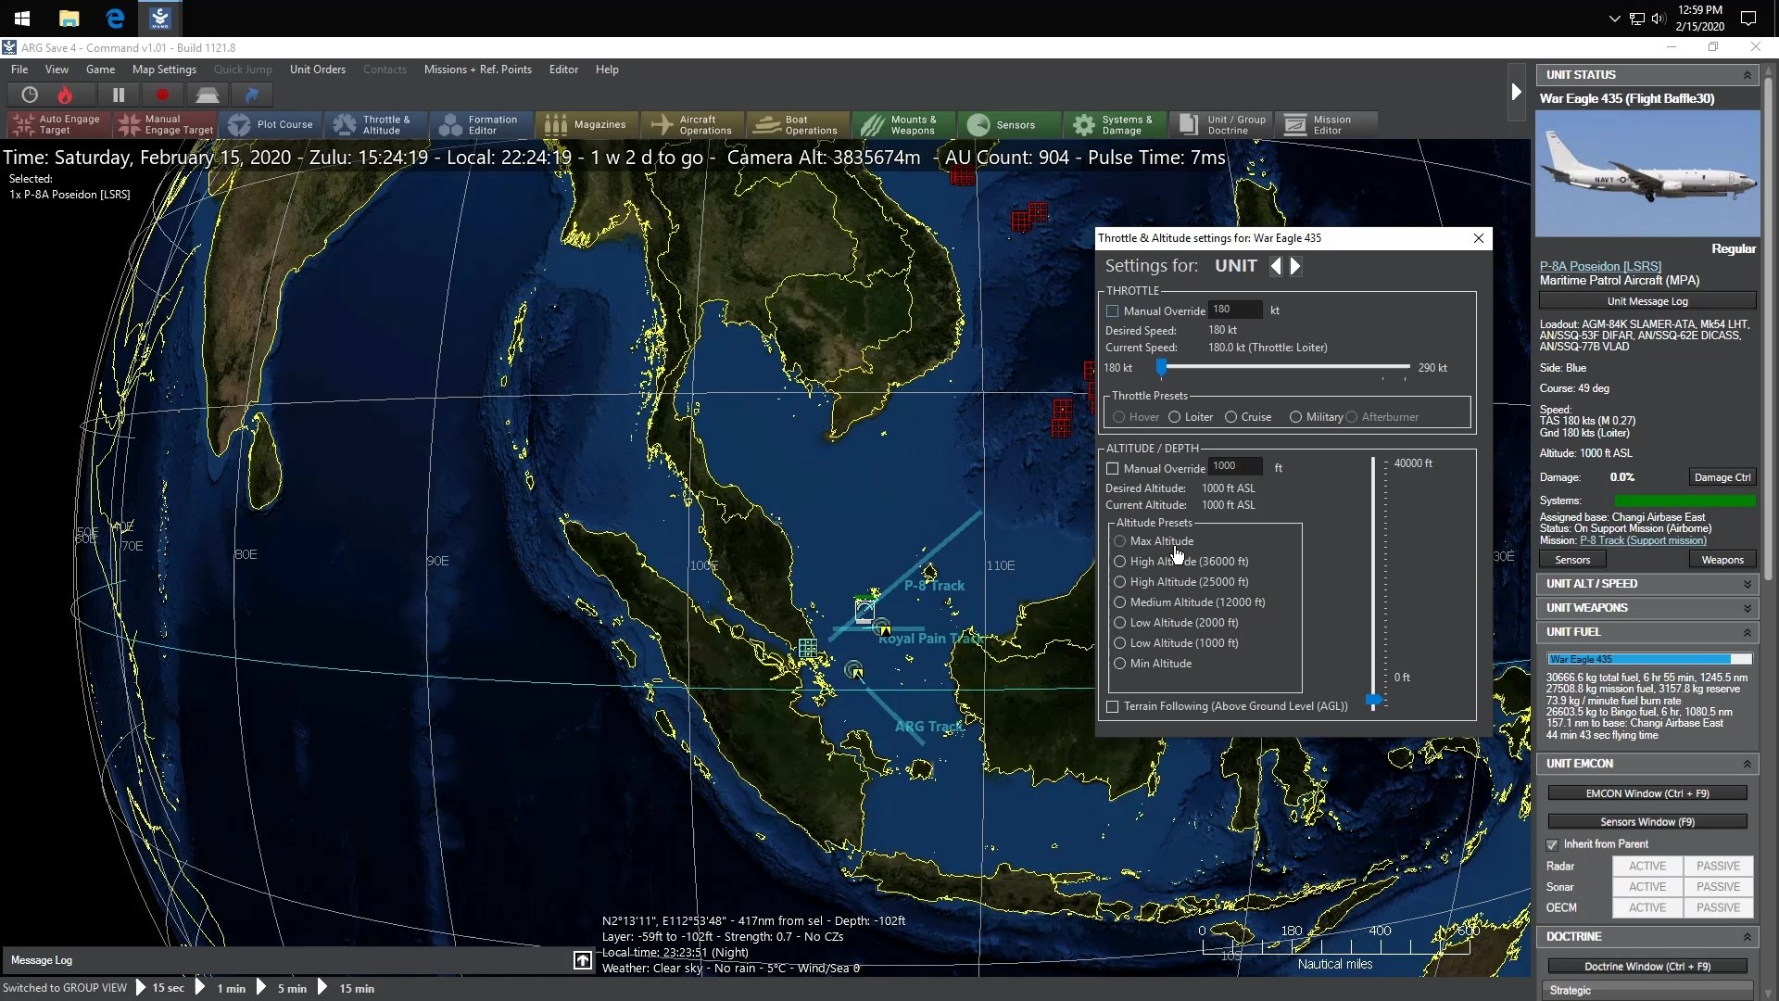Open the Unit Orders menu
Viewport: 1779px width, 1001px height.
[318, 70]
